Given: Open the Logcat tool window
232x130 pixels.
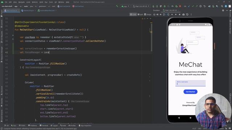Looking at the screenshot, I should [54, 126].
